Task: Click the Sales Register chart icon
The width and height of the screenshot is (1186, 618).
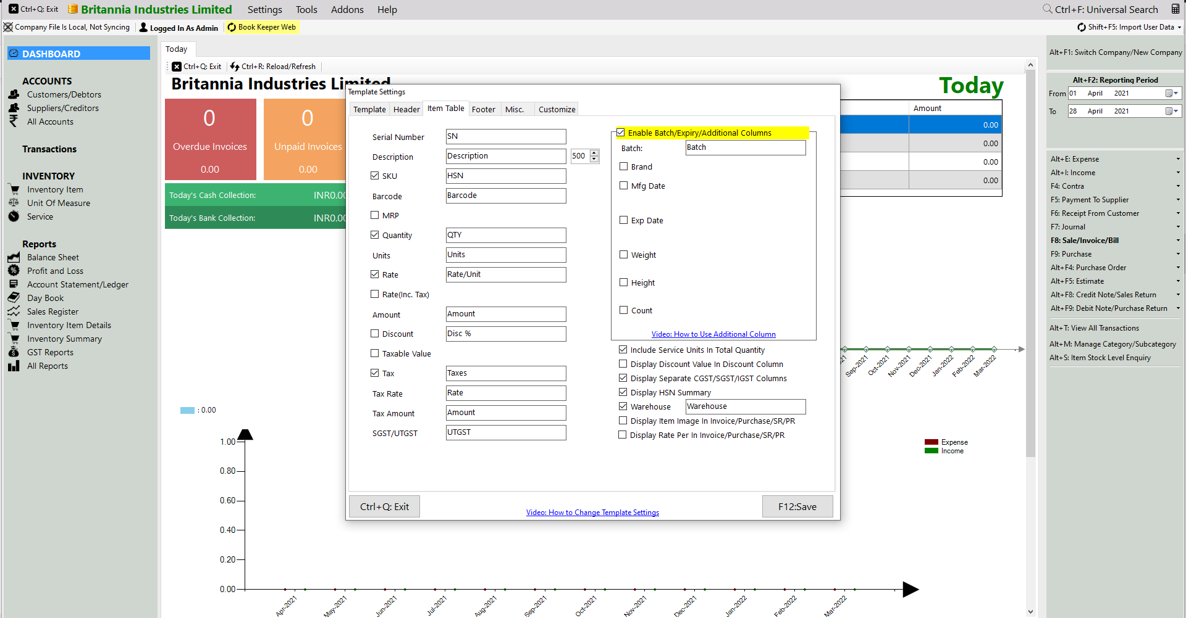Action: (14, 311)
